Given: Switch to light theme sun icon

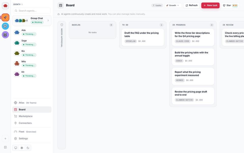Looking at the screenshot, I should tap(22, 148).
